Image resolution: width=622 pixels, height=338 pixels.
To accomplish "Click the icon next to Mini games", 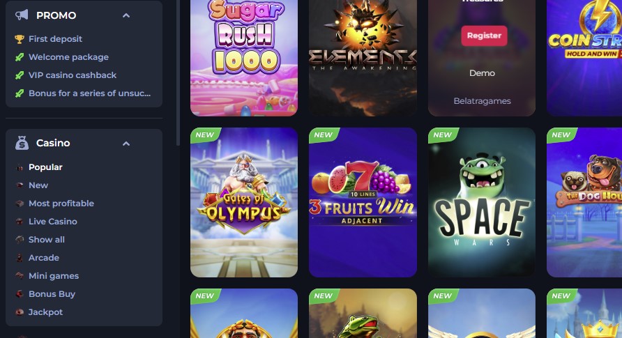I will tap(20, 276).
